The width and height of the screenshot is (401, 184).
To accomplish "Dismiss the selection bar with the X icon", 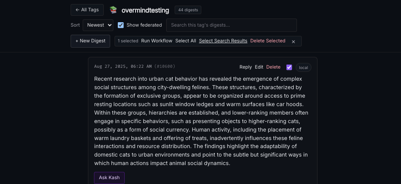I will tap(293, 41).
